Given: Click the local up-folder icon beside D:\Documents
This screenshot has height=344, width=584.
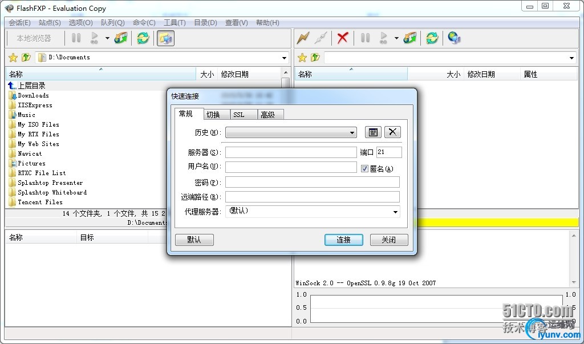Looking at the screenshot, I should pos(26,58).
